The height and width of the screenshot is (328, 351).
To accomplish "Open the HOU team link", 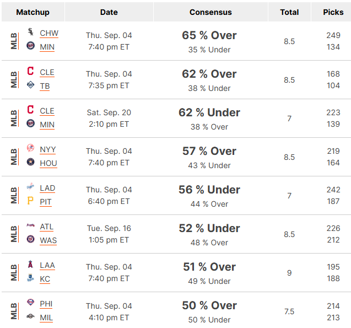I will coord(48,163).
